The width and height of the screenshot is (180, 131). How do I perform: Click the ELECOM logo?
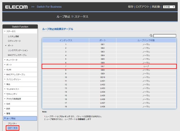point(17,7)
